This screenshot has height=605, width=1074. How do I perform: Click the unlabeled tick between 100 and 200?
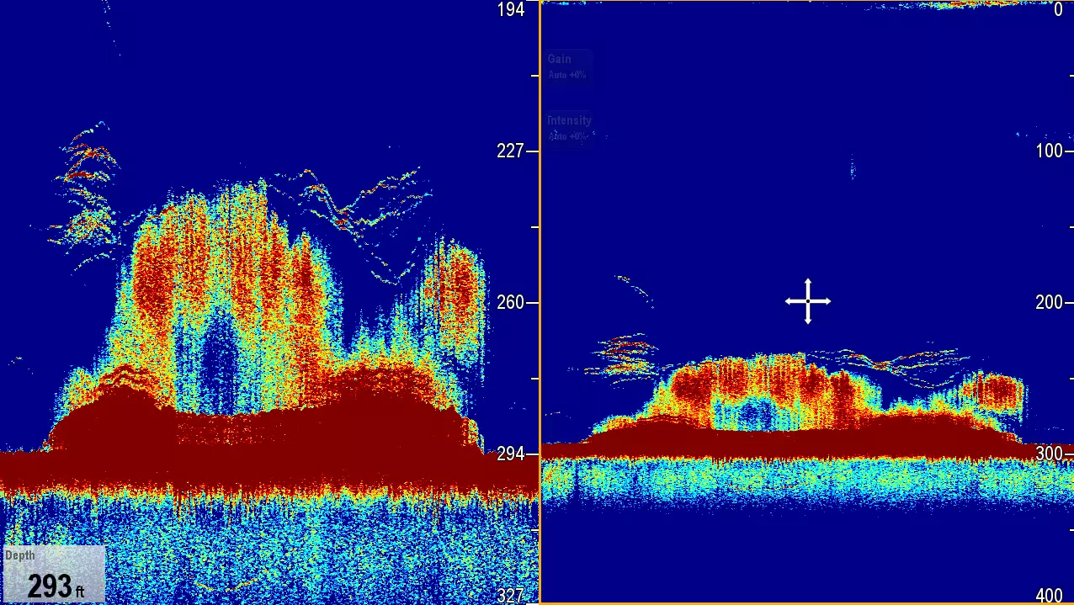pyautogui.click(x=1069, y=227)
